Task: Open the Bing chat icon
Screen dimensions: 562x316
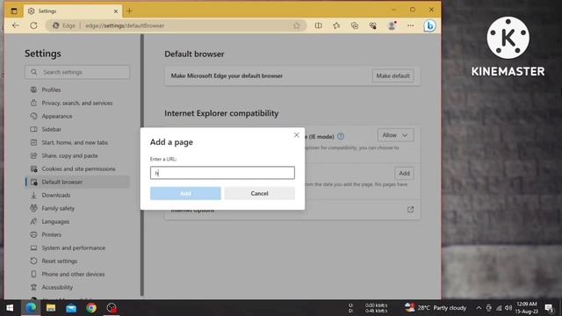Action: 429,25
